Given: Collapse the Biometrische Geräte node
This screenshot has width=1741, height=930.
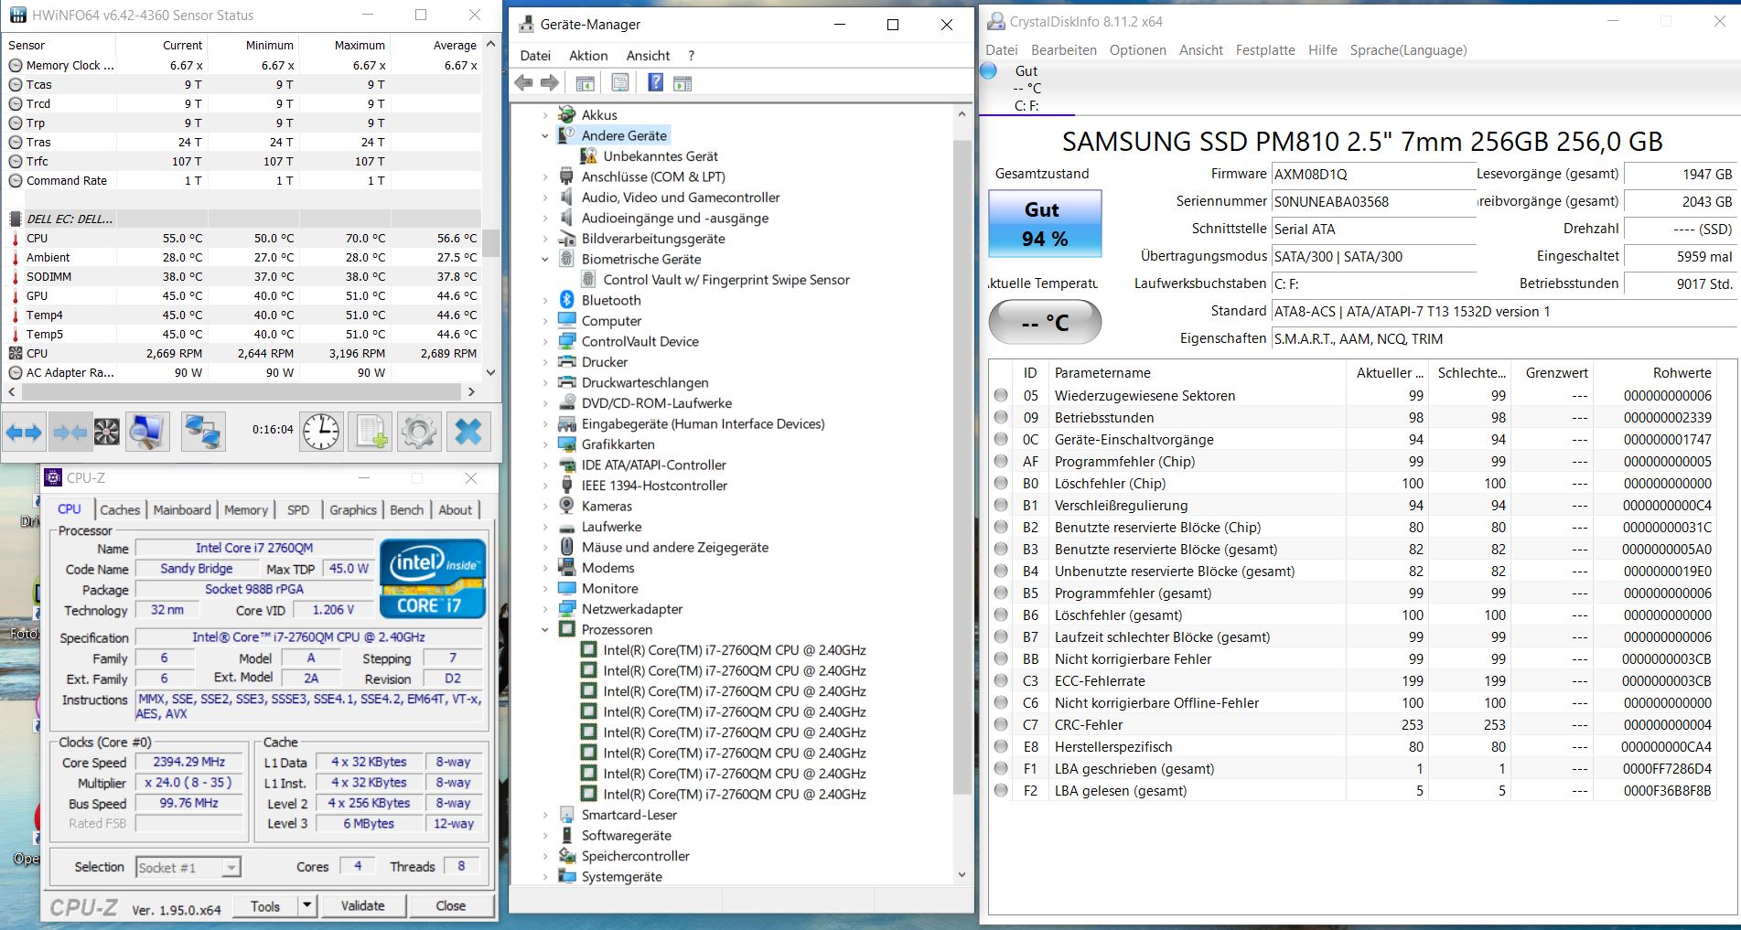Looking at the screenshot, I should pyautogui.click(x=545, y=259).
